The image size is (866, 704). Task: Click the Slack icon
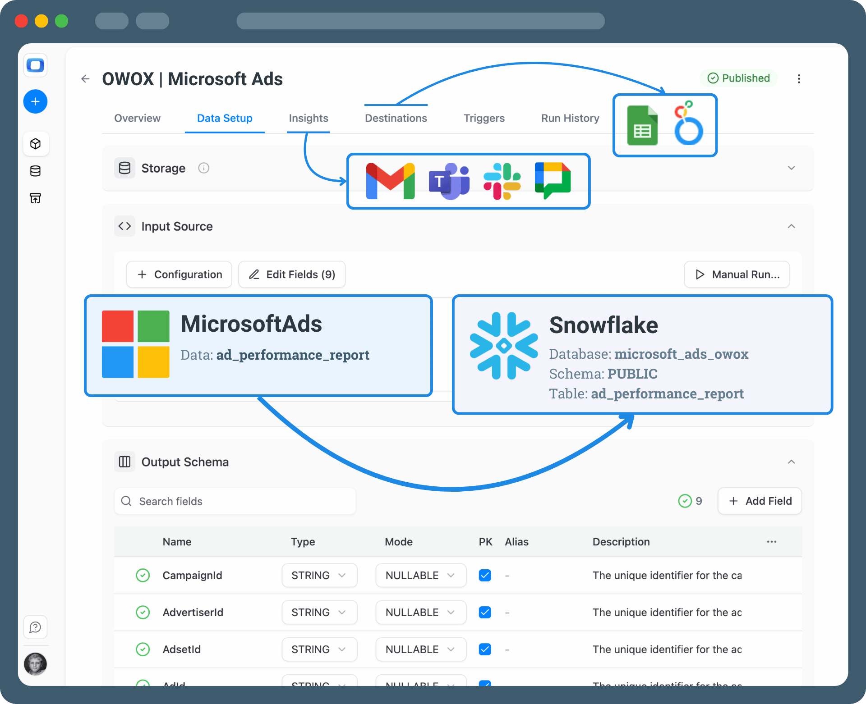point(502,181)
